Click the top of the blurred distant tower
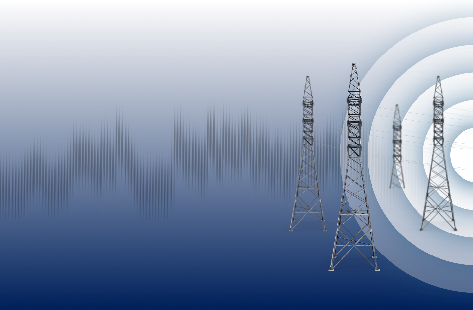 coord(397,106)
